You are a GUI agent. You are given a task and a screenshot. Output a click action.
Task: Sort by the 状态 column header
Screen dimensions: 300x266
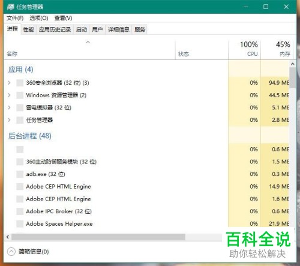[202, 50]
